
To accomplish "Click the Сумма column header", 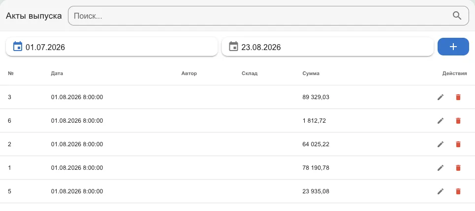I will 311,73.
